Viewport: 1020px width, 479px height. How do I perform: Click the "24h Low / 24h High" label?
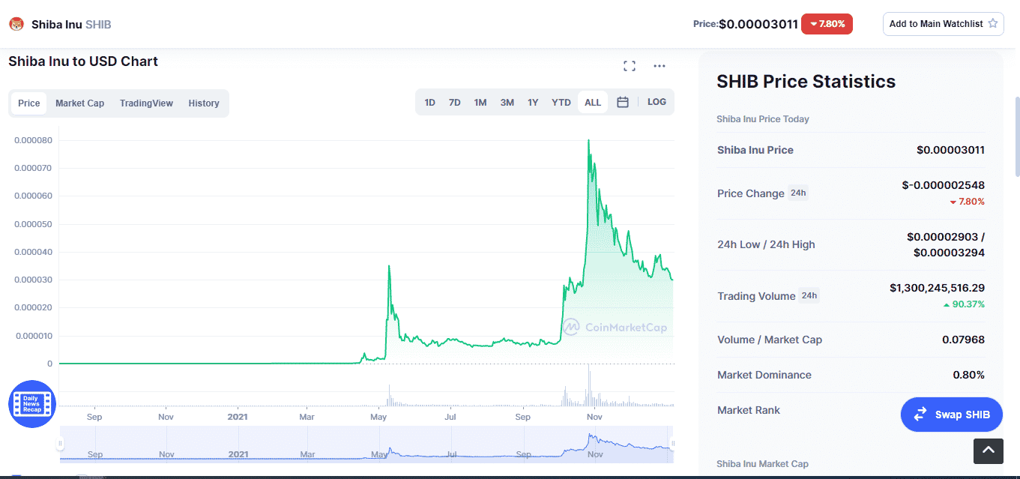(x=766, y=244)
